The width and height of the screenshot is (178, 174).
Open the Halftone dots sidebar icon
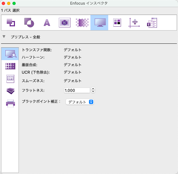tap(10, 66)
